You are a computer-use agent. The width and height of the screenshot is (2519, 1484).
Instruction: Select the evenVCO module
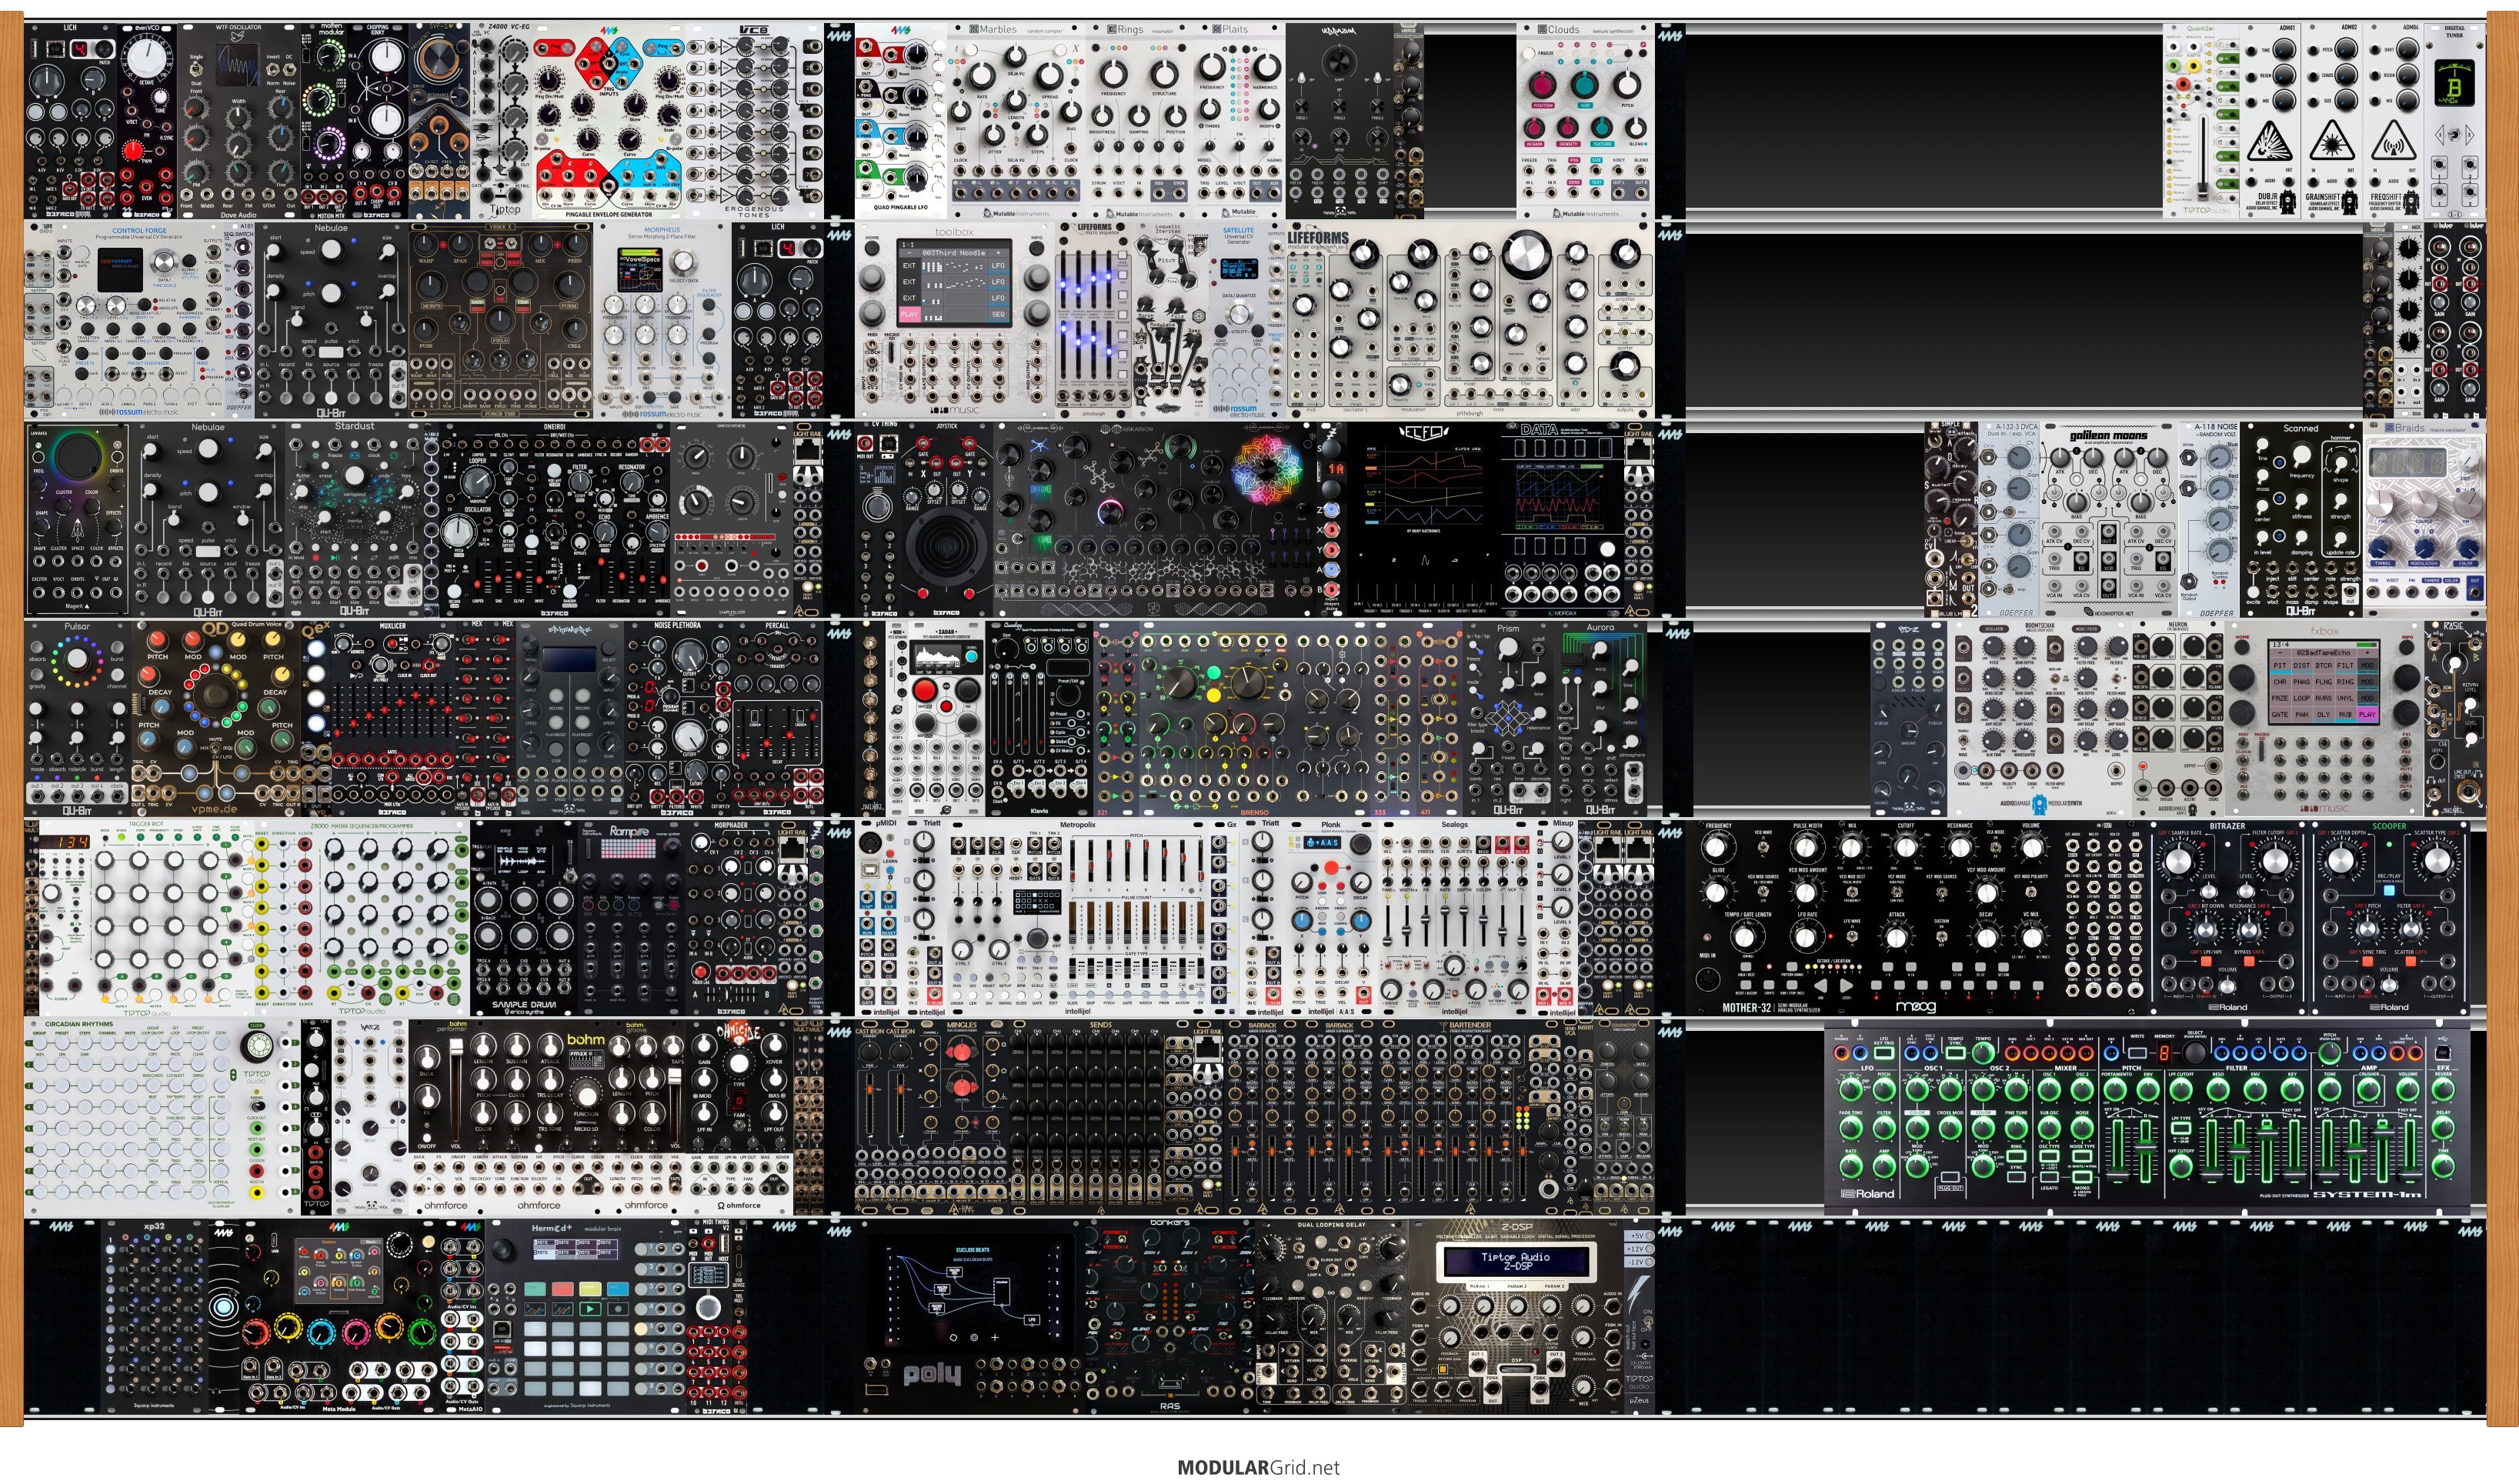click(x=148, y=120)
